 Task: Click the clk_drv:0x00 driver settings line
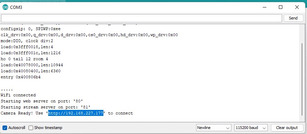coord(89,35)
